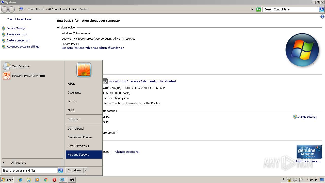Viewport: 325px width, 183px height.
Task: Click the network status tray icon
Action: tap(289, 180)
